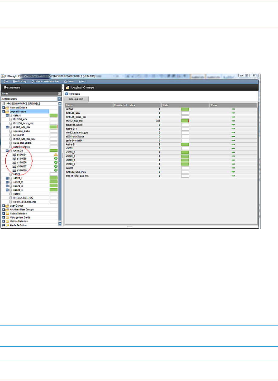Expand the User Groups tree node
Screen dimensions: 278x381
pos(4,205)
